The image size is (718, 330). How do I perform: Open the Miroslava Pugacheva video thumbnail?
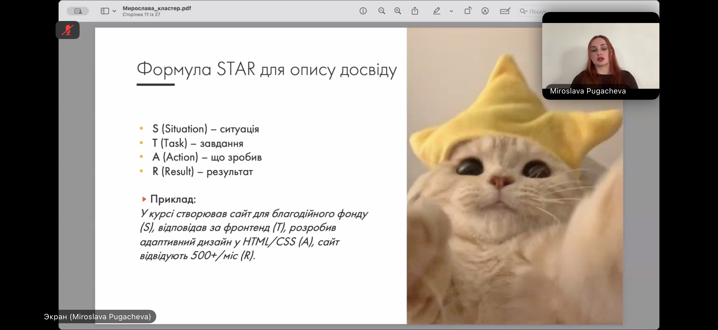pos(601,56)
